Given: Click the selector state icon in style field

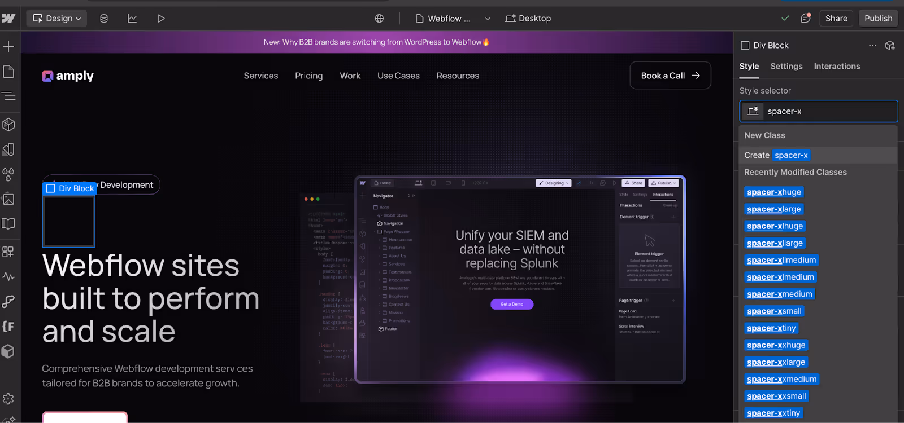Looking at the screenshot, I should pos(753,111).
